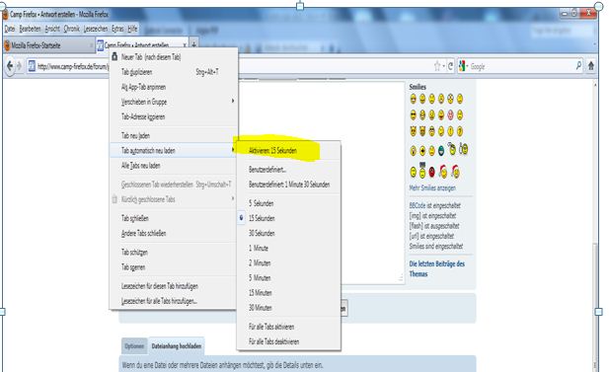Open the search engine dropdown arrow
Image resolution: width=609 pixels, height=372 pixels.
[x=467, y=66]
